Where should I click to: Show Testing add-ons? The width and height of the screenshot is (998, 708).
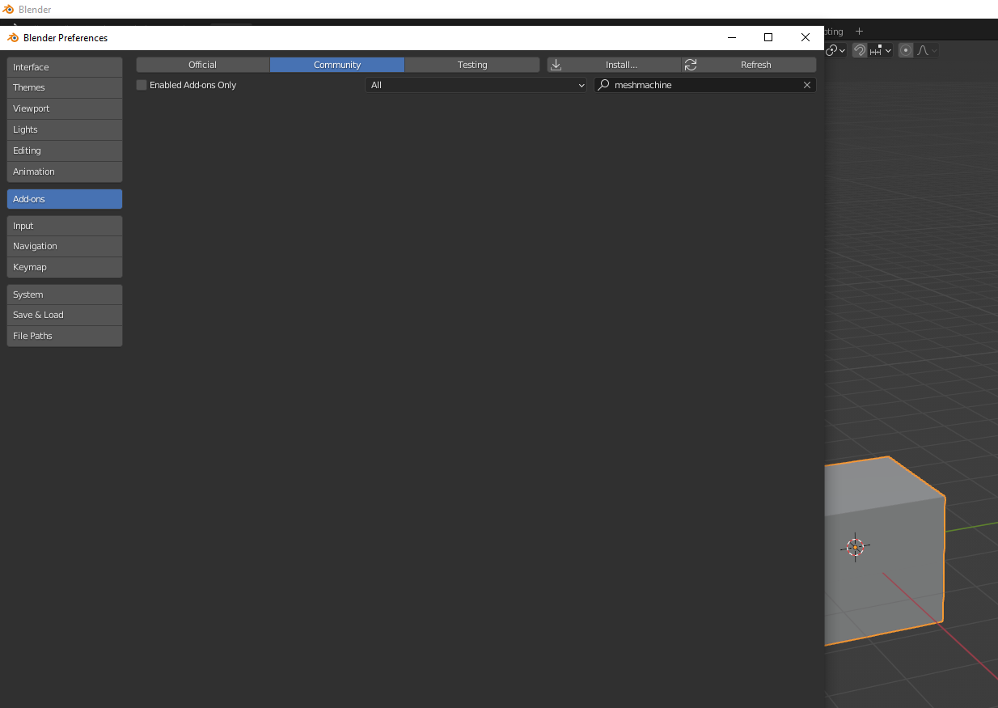tap(472, 65)
